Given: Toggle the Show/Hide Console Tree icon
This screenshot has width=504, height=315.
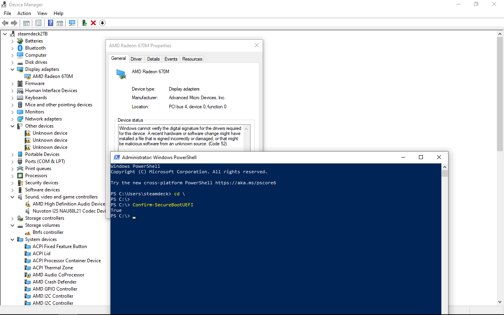Looking at the screenshot, I should [x=26, y=23].
